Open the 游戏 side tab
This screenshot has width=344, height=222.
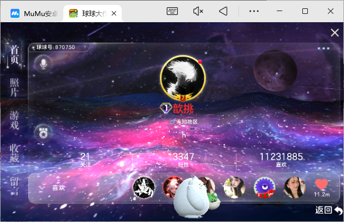(x=14, y=120)
